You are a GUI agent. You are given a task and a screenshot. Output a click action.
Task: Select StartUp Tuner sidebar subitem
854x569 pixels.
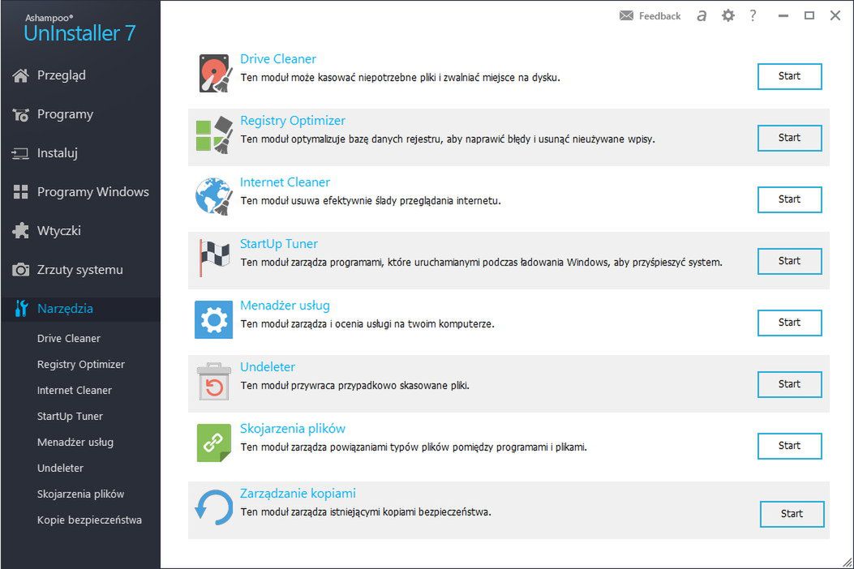click(70, 417)
